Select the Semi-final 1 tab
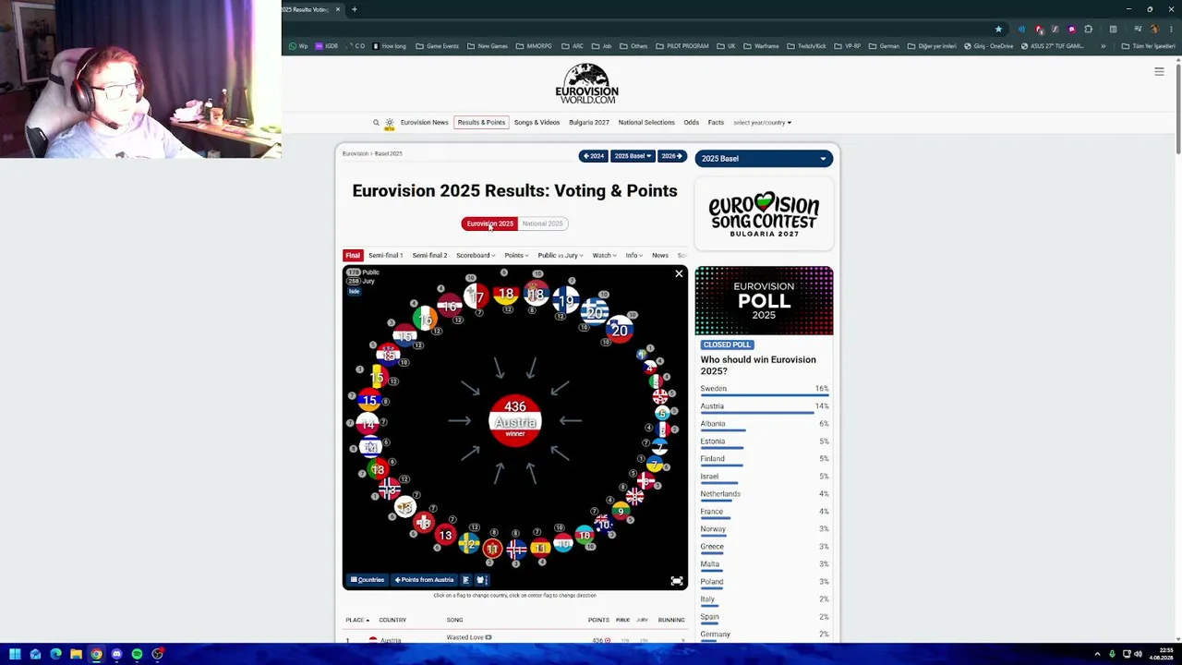The width and height of the screenshot is (1182, 665). pos(385,256)
